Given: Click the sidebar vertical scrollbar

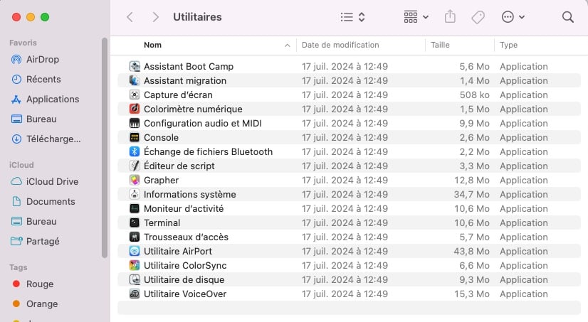Looking at the screenshot, I should point(104,148).
